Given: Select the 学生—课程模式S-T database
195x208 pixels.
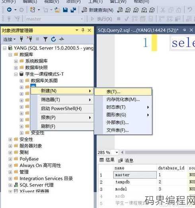Looking at the screenshot, I should click(45, 74).
